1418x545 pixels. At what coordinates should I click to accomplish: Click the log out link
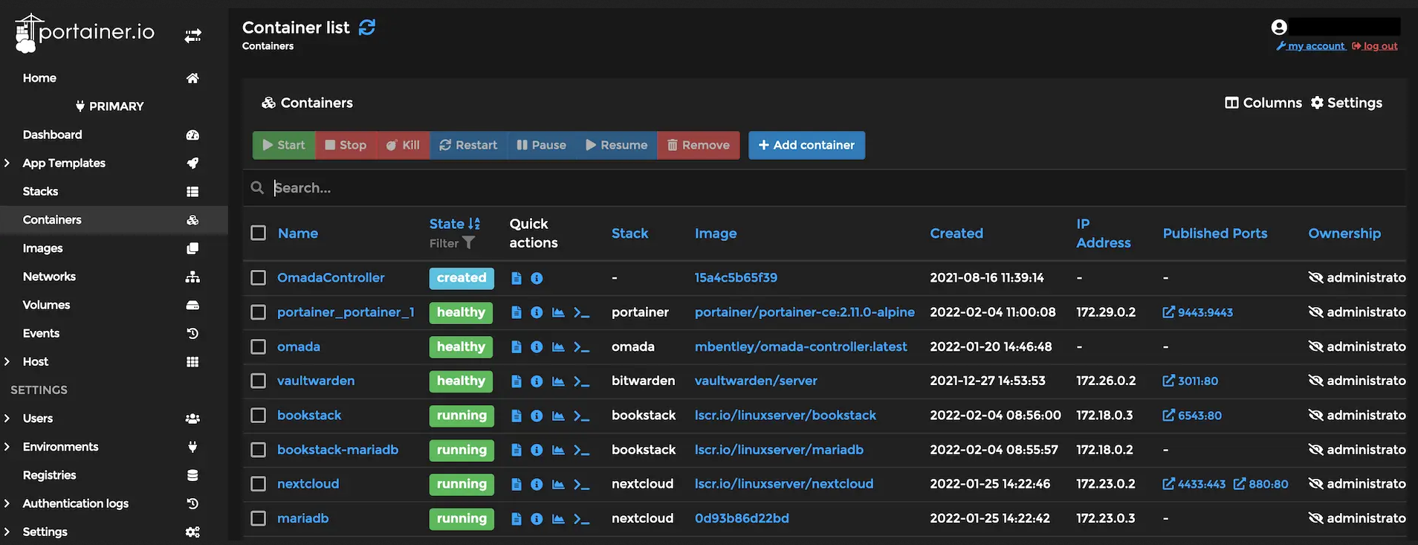(1375, 46)
